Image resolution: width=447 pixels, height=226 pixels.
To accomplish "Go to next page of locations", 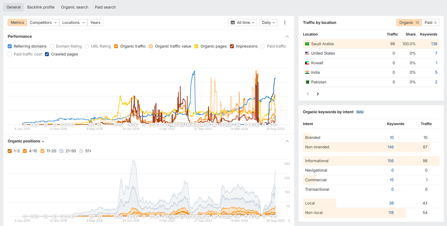I will (318, 94).
